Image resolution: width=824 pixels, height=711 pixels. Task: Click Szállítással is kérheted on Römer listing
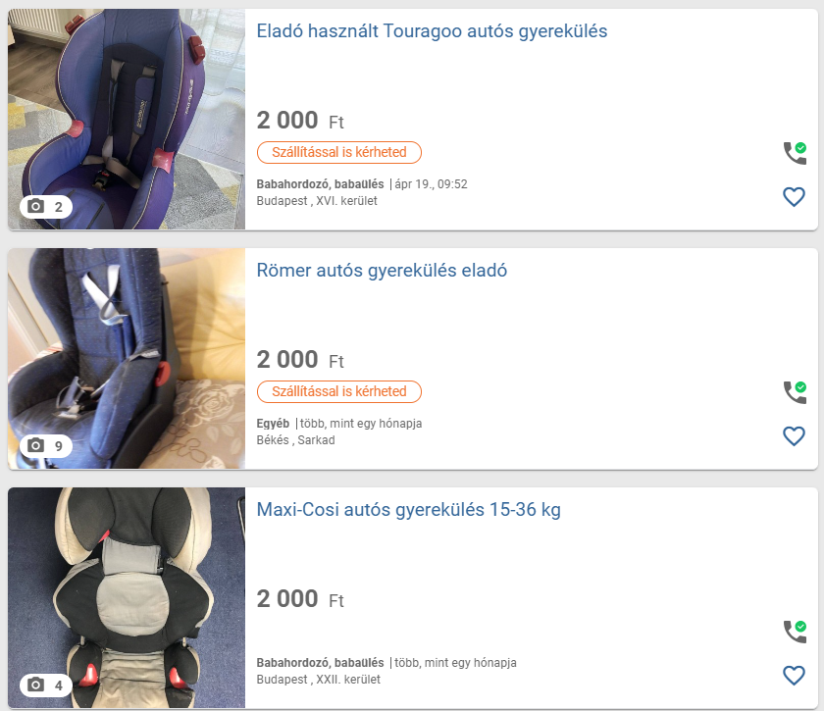tap(339, 391)
